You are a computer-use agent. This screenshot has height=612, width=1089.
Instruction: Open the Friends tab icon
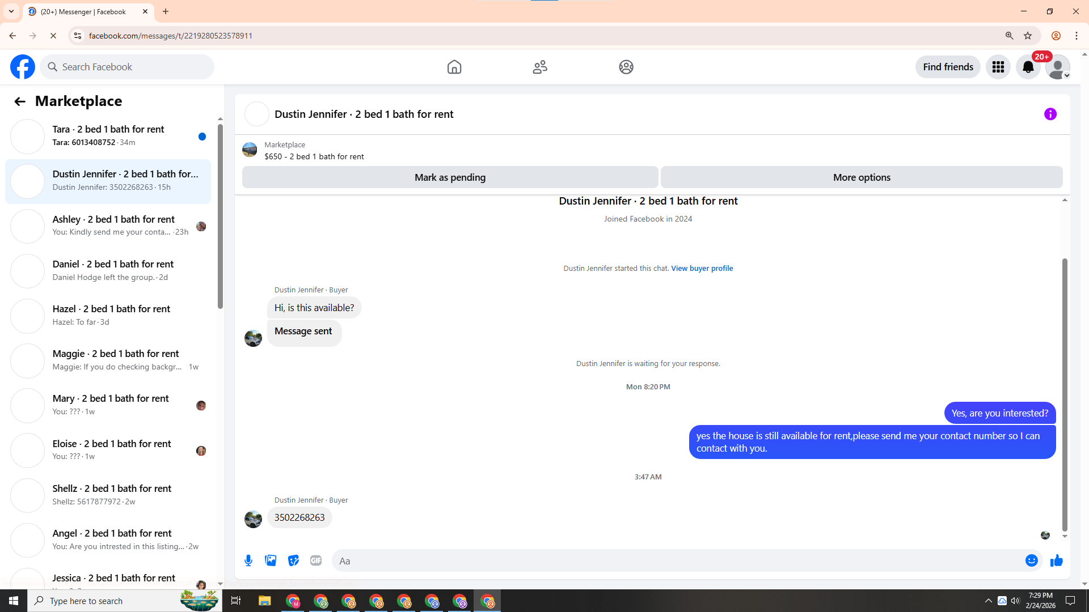[540, 67]
